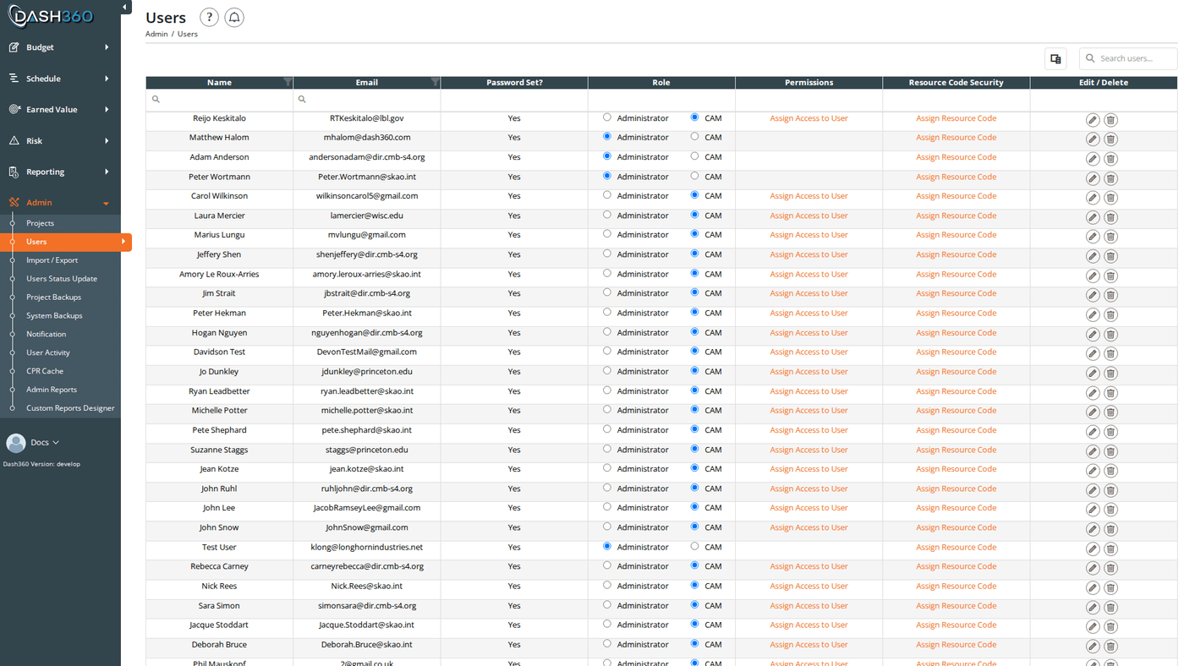
Task: Choose Administrator for Sara Simon
Action: click(x=606, y=604)
